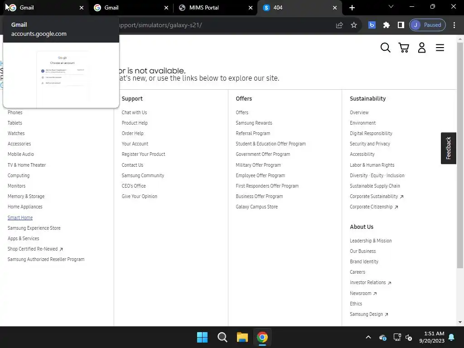The image size is (464, 348).
Task: Open the muted volume tray icon
Action: tap(409, 337)
